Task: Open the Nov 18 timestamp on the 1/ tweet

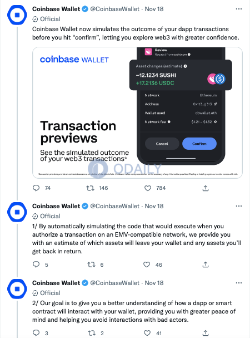Action: coord(154,206)
